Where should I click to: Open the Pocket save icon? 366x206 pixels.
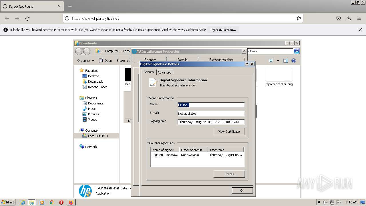click(x=338, y=18)
